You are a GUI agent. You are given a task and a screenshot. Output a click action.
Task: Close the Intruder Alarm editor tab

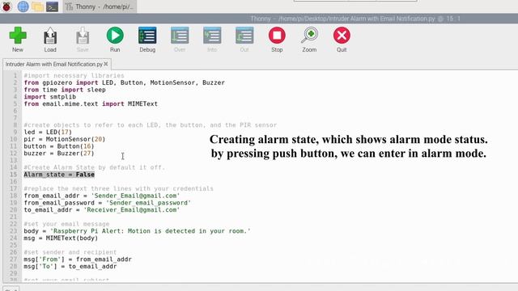pos(106,64)
